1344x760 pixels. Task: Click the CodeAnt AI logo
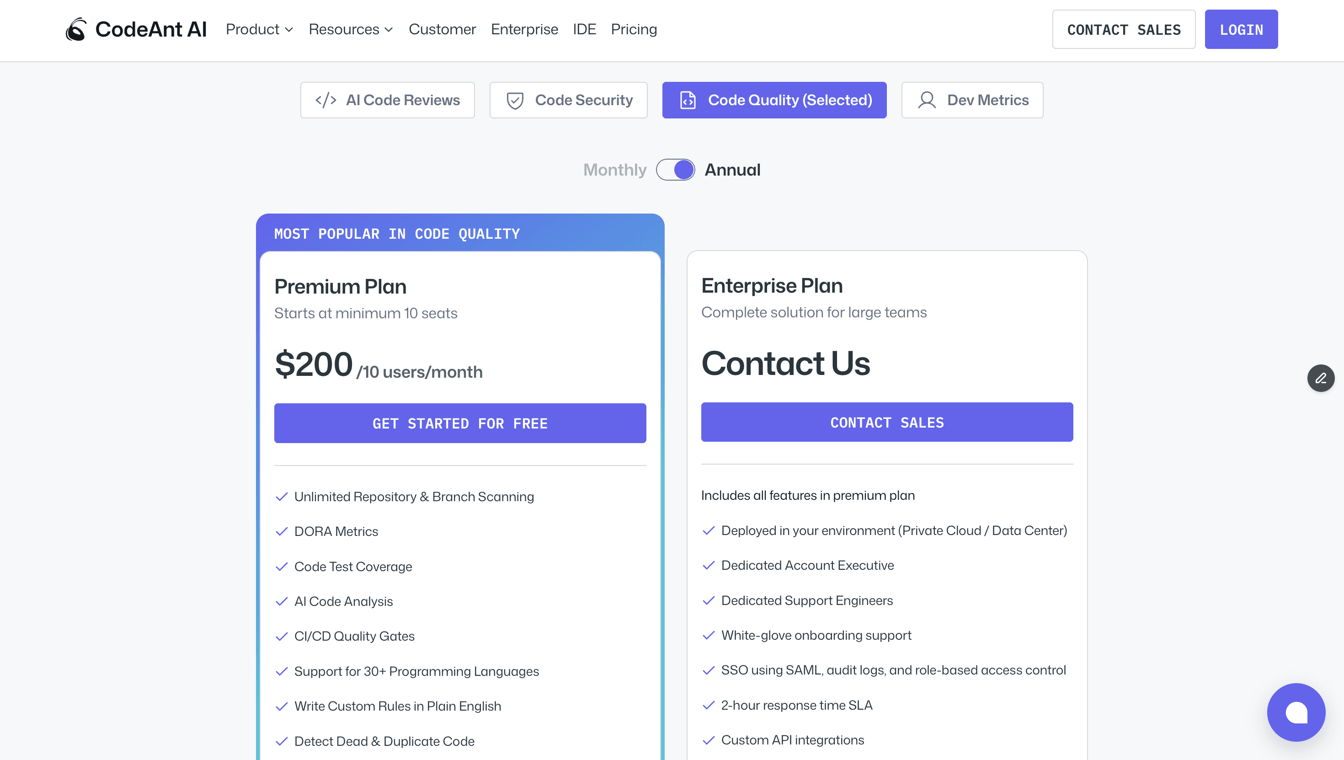[135, 29]
